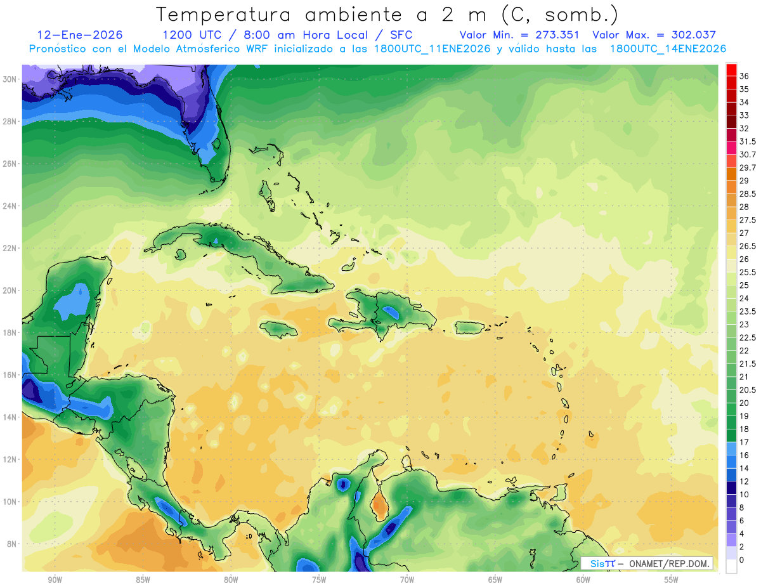
Task: Click the '29.7' value on the color scale
Action: (x=748, y=168)
